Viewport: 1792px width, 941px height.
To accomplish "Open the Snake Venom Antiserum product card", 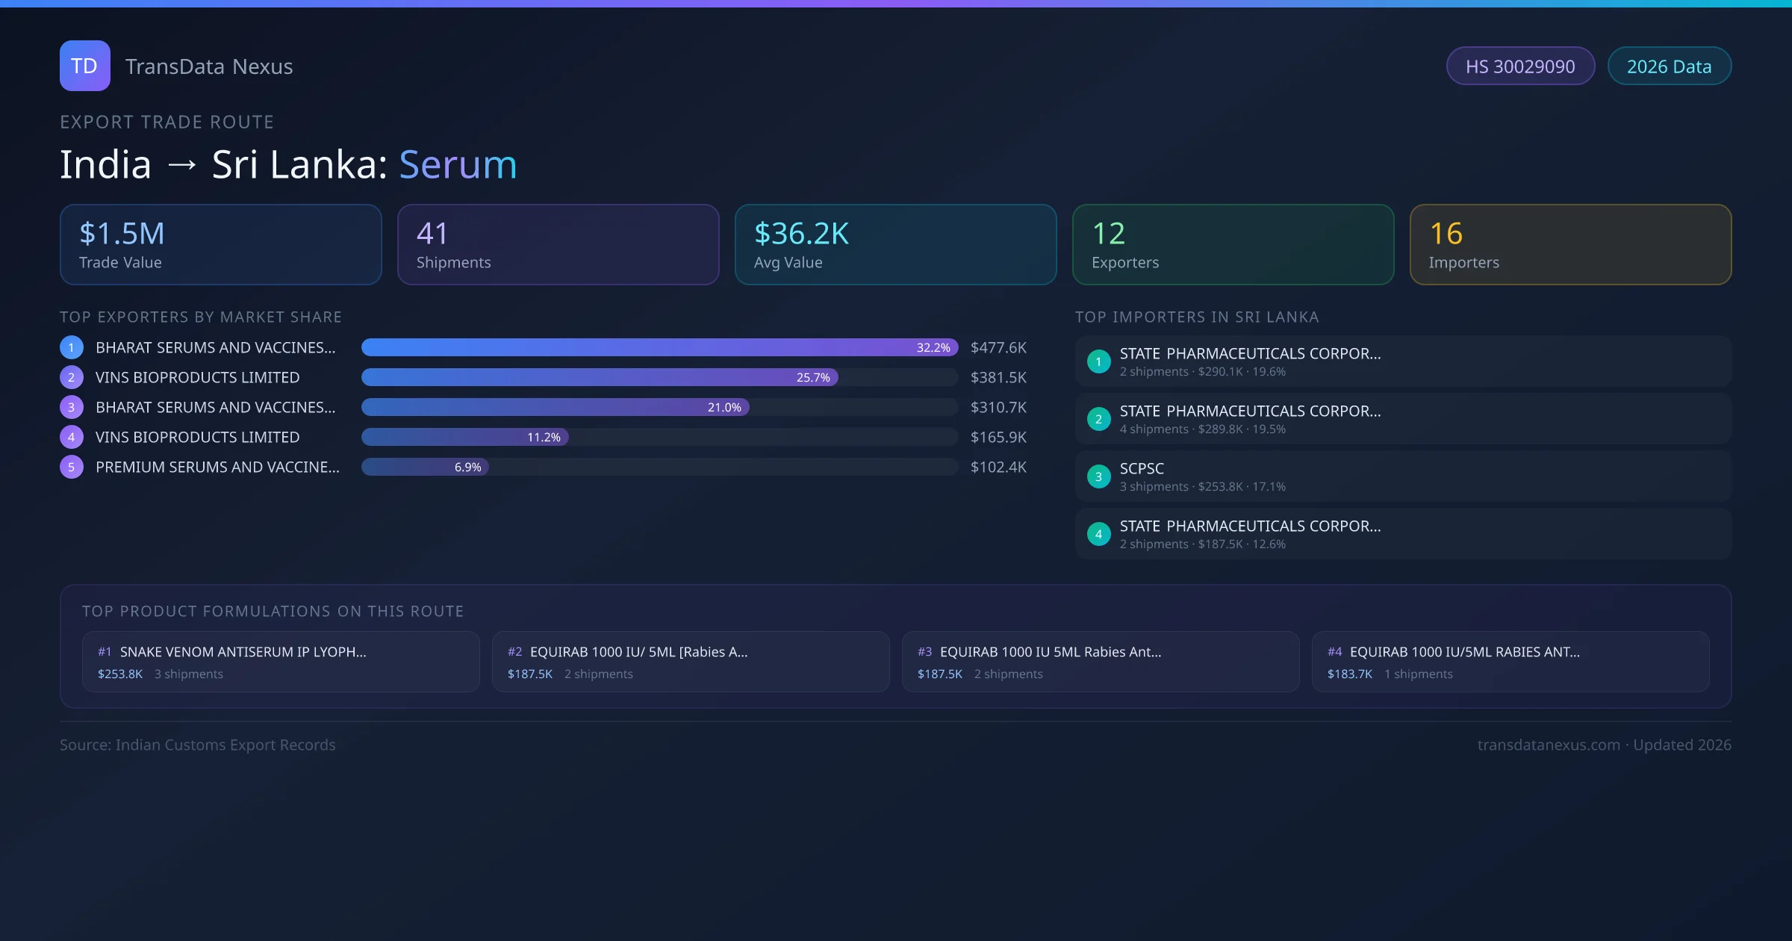I will click(x=281, y=662).
